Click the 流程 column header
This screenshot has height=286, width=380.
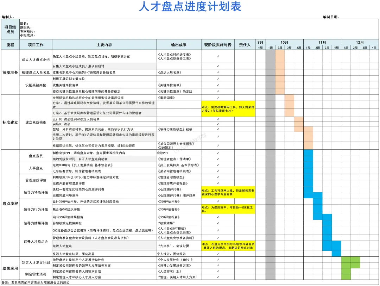(x=10, y=45)
